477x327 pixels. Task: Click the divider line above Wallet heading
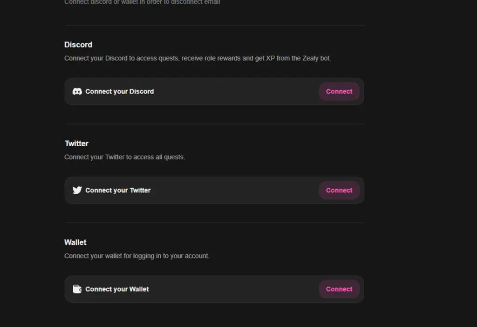click(x=214, y=223)
